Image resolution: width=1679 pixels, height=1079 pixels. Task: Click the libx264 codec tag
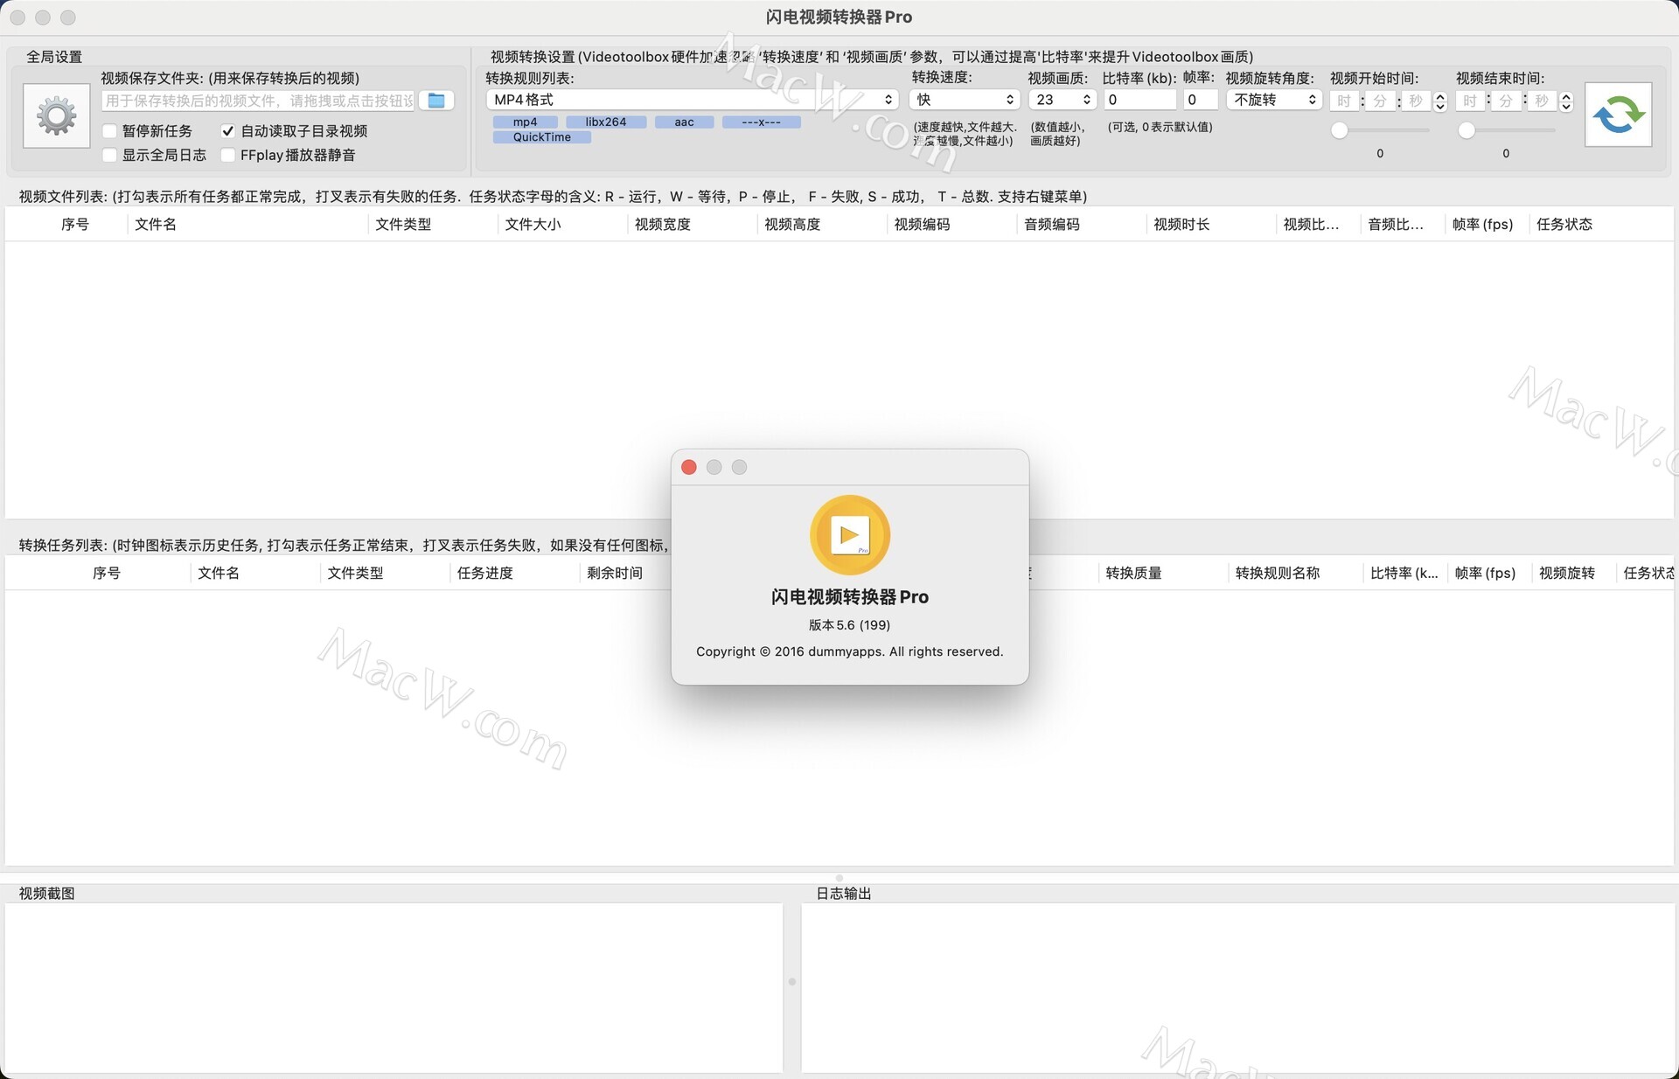click(606, 122)
